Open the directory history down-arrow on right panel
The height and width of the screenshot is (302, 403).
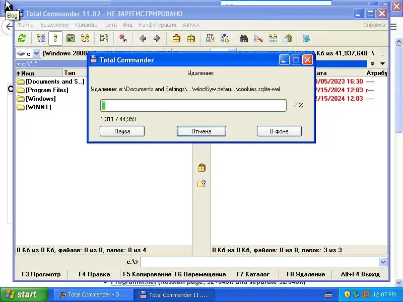[x=382, y=64]
